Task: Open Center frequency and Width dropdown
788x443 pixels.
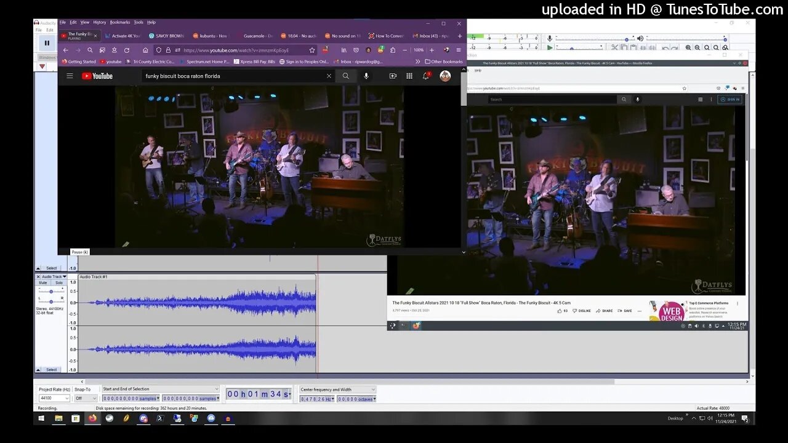Action: 337,389
